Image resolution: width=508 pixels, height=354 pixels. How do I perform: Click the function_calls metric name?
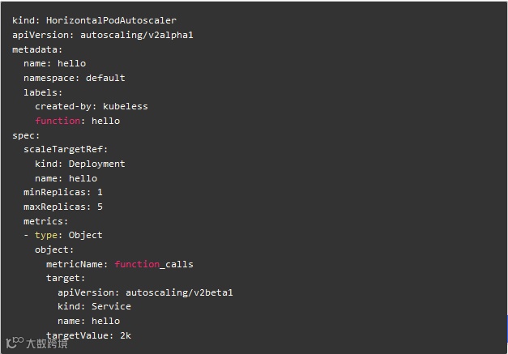pyautogui.click(x=154, y=264)
